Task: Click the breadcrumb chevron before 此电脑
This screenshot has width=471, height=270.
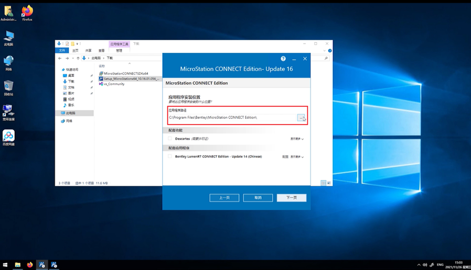Action: 88,58
